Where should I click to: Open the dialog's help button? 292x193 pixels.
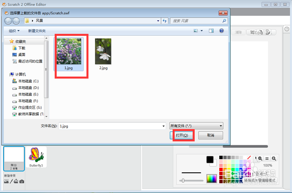coord(221,31)
